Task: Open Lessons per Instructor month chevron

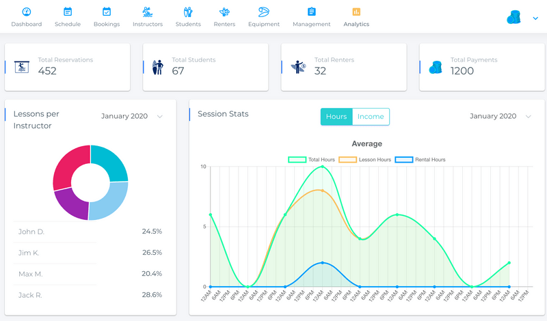Action: 160,116
